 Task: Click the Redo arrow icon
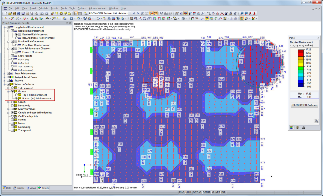(x=47, y=13)
